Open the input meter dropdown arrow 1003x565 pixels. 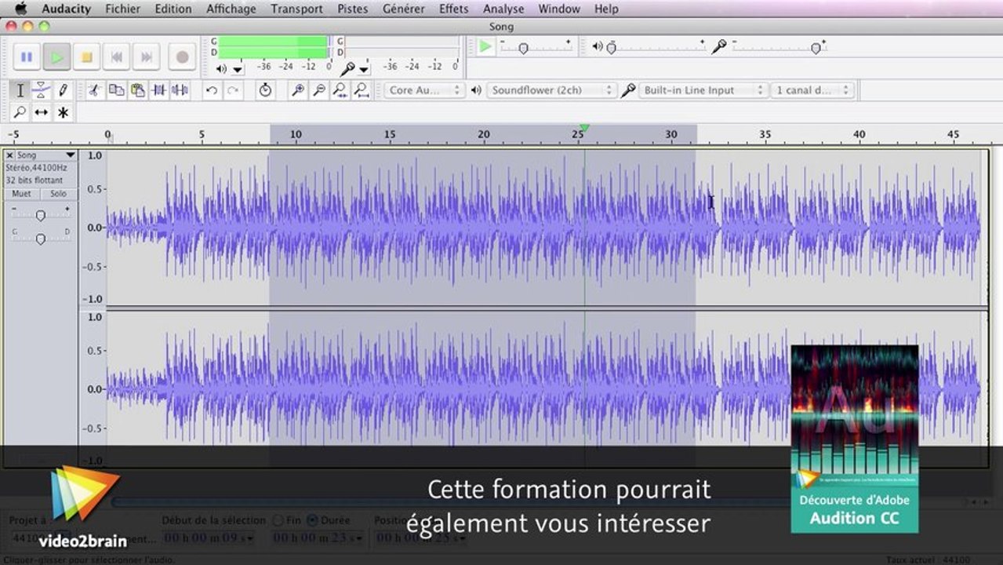363,69
